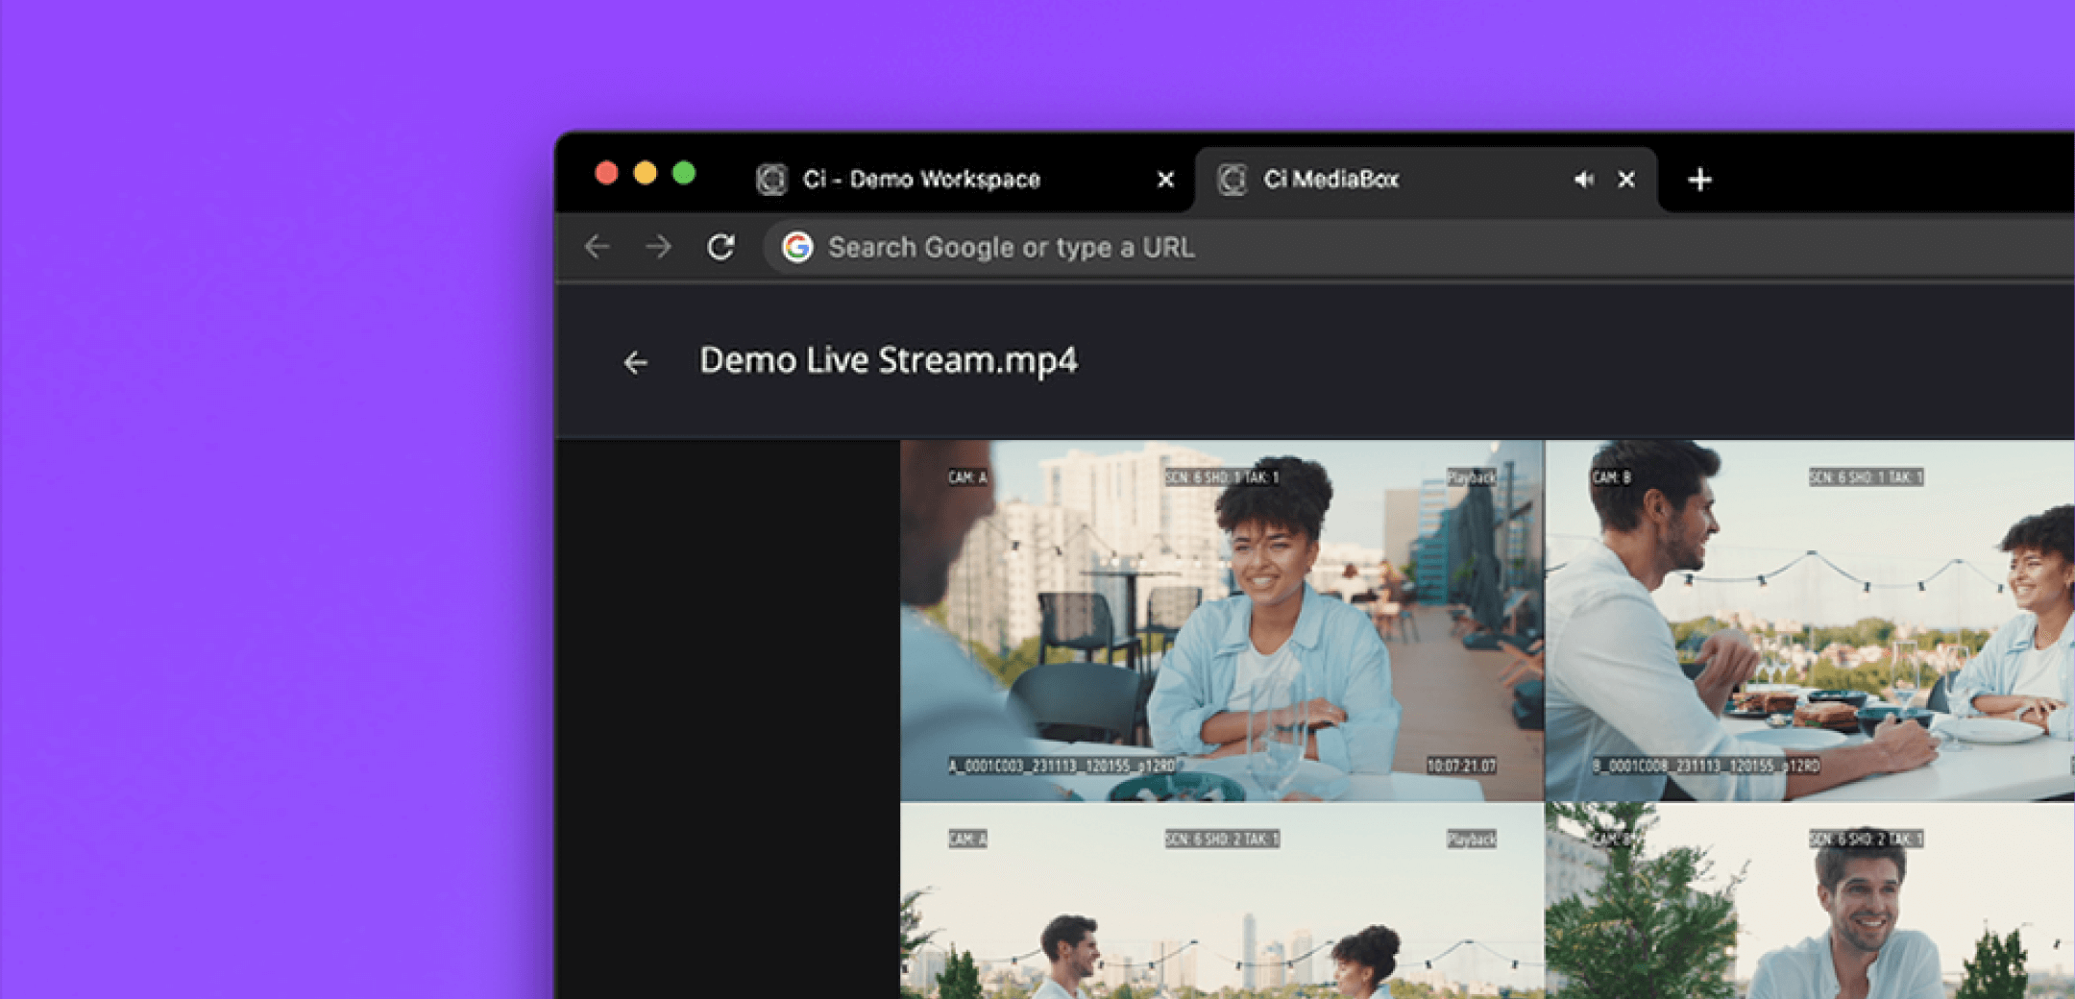This screenshot has height=999, width=2075.
Task: Close the Ci - Demo Workspace tab
Action: pos(1165,180)
